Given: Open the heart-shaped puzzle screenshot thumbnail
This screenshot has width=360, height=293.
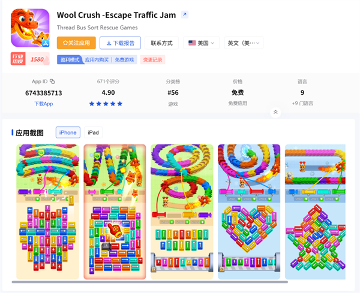Looking at the screenshot, I should (249, 212).
